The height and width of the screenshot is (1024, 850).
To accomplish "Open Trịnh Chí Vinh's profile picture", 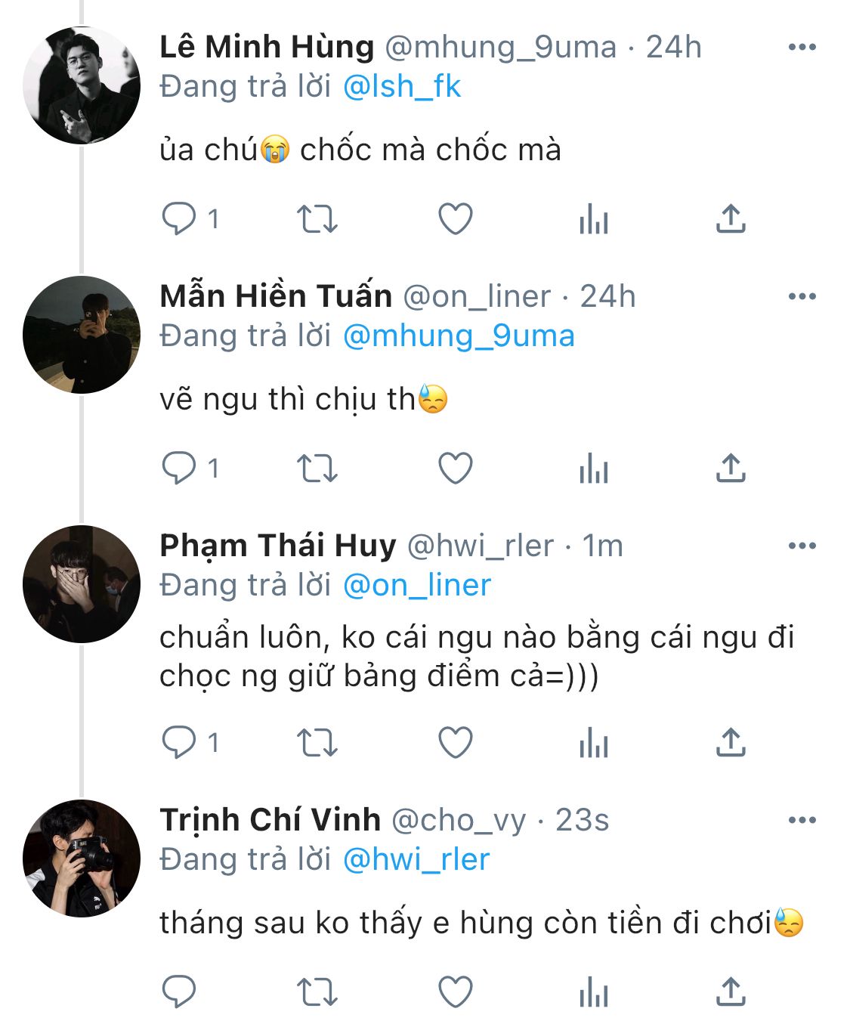I will click(82, 858).
